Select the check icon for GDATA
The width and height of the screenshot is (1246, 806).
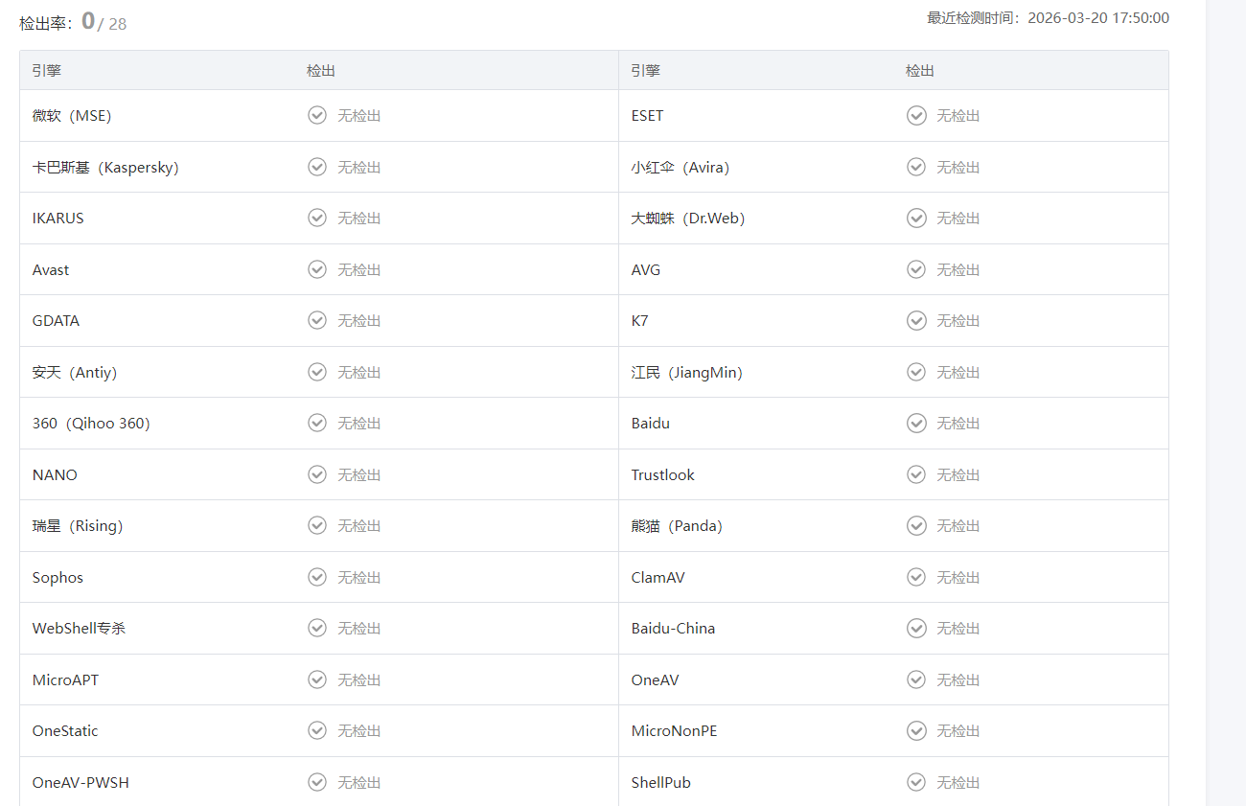click(317, 320)
